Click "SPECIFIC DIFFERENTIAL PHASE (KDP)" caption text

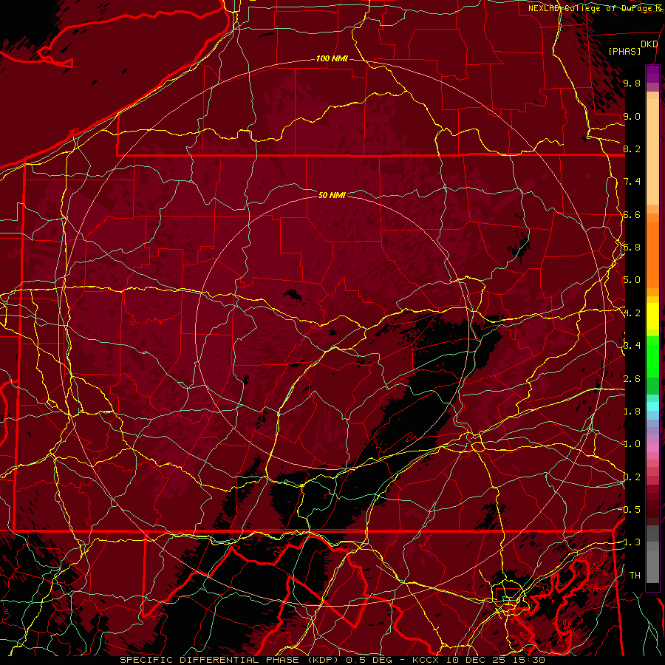click(x=230, y=660)
